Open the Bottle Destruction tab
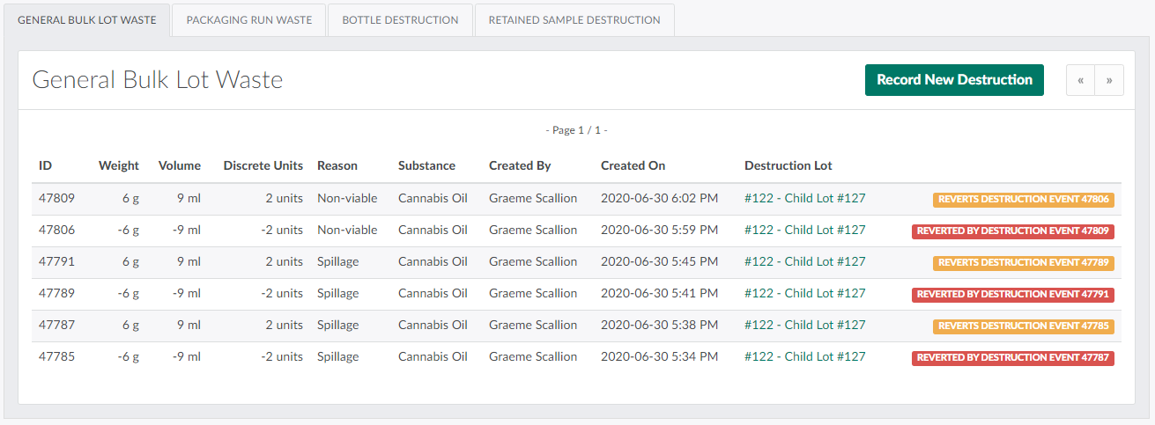This screenshot has width=1155, height=425. coord(400,20)
